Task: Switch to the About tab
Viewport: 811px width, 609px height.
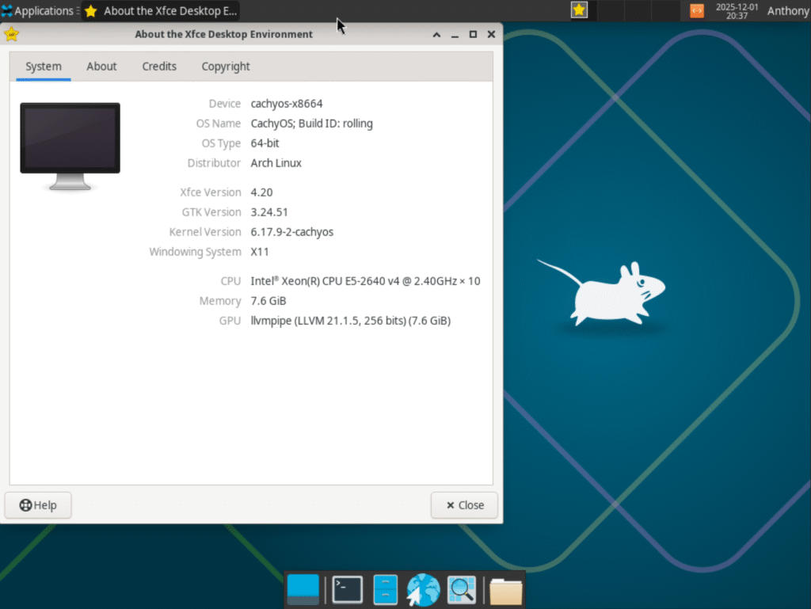Action: click(101, 67)
